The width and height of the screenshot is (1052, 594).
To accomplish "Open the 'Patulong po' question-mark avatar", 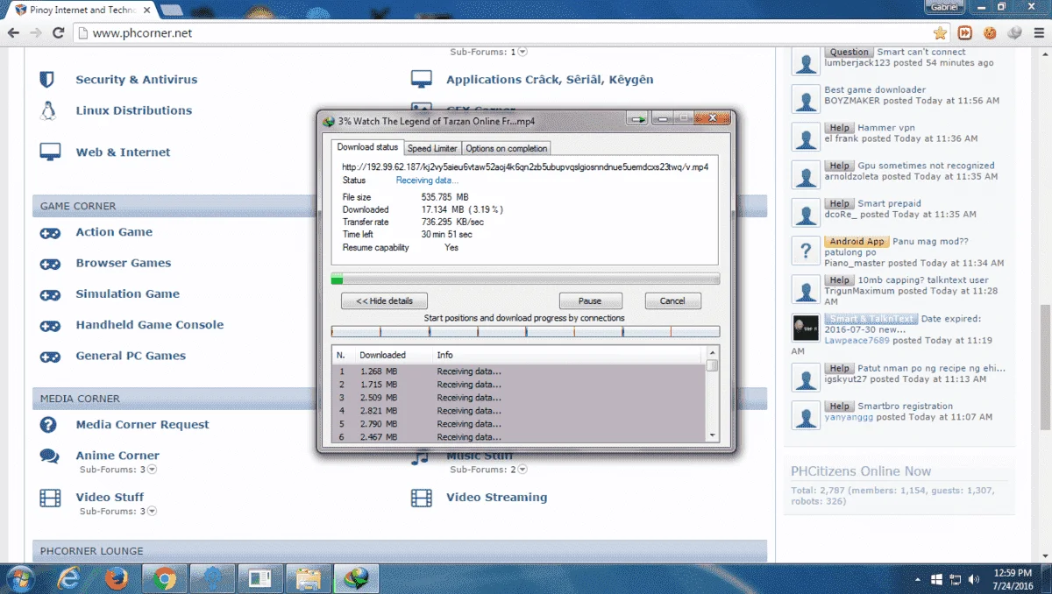I will coord(806,251).
